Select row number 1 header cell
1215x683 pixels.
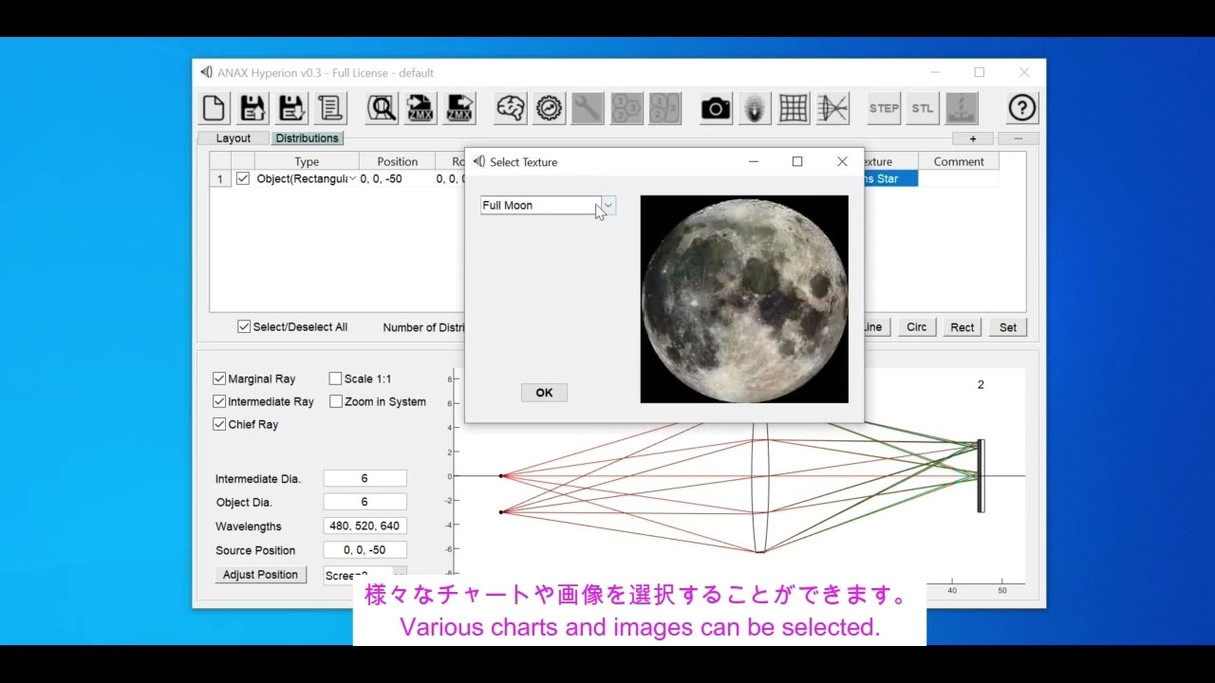pos(220,178)
